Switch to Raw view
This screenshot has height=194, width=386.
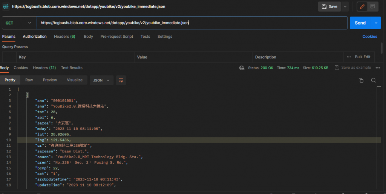[29, 80]
